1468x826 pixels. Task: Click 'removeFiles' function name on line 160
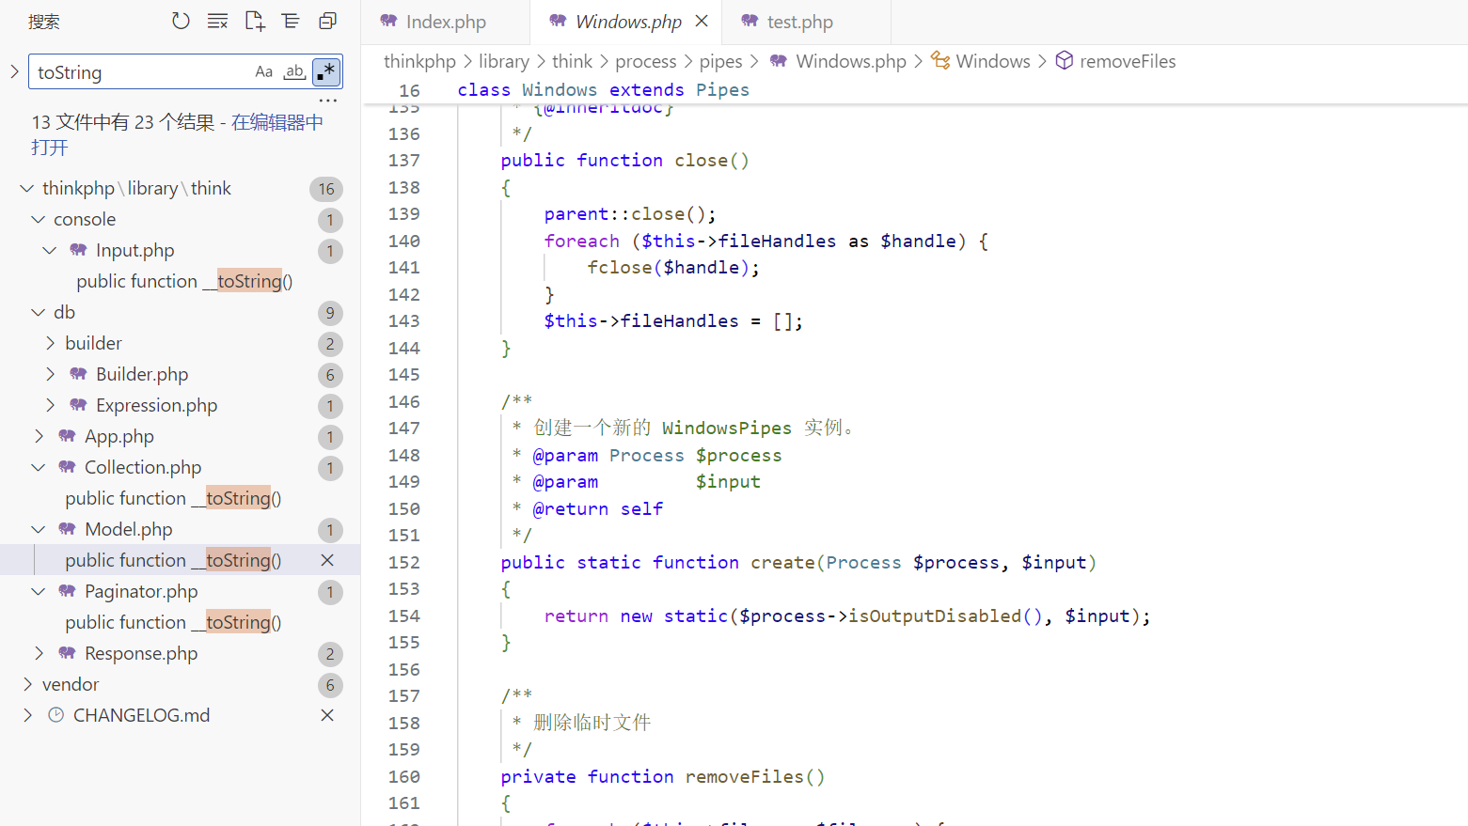[745, 776]
